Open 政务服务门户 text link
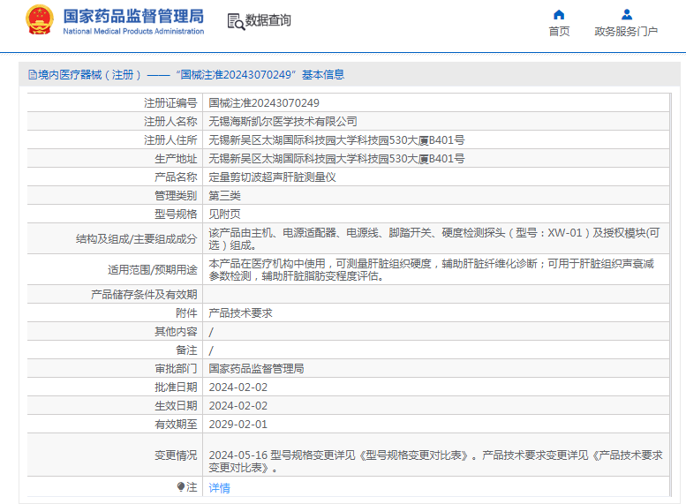 pyautogui.click(x=626, y=32)
